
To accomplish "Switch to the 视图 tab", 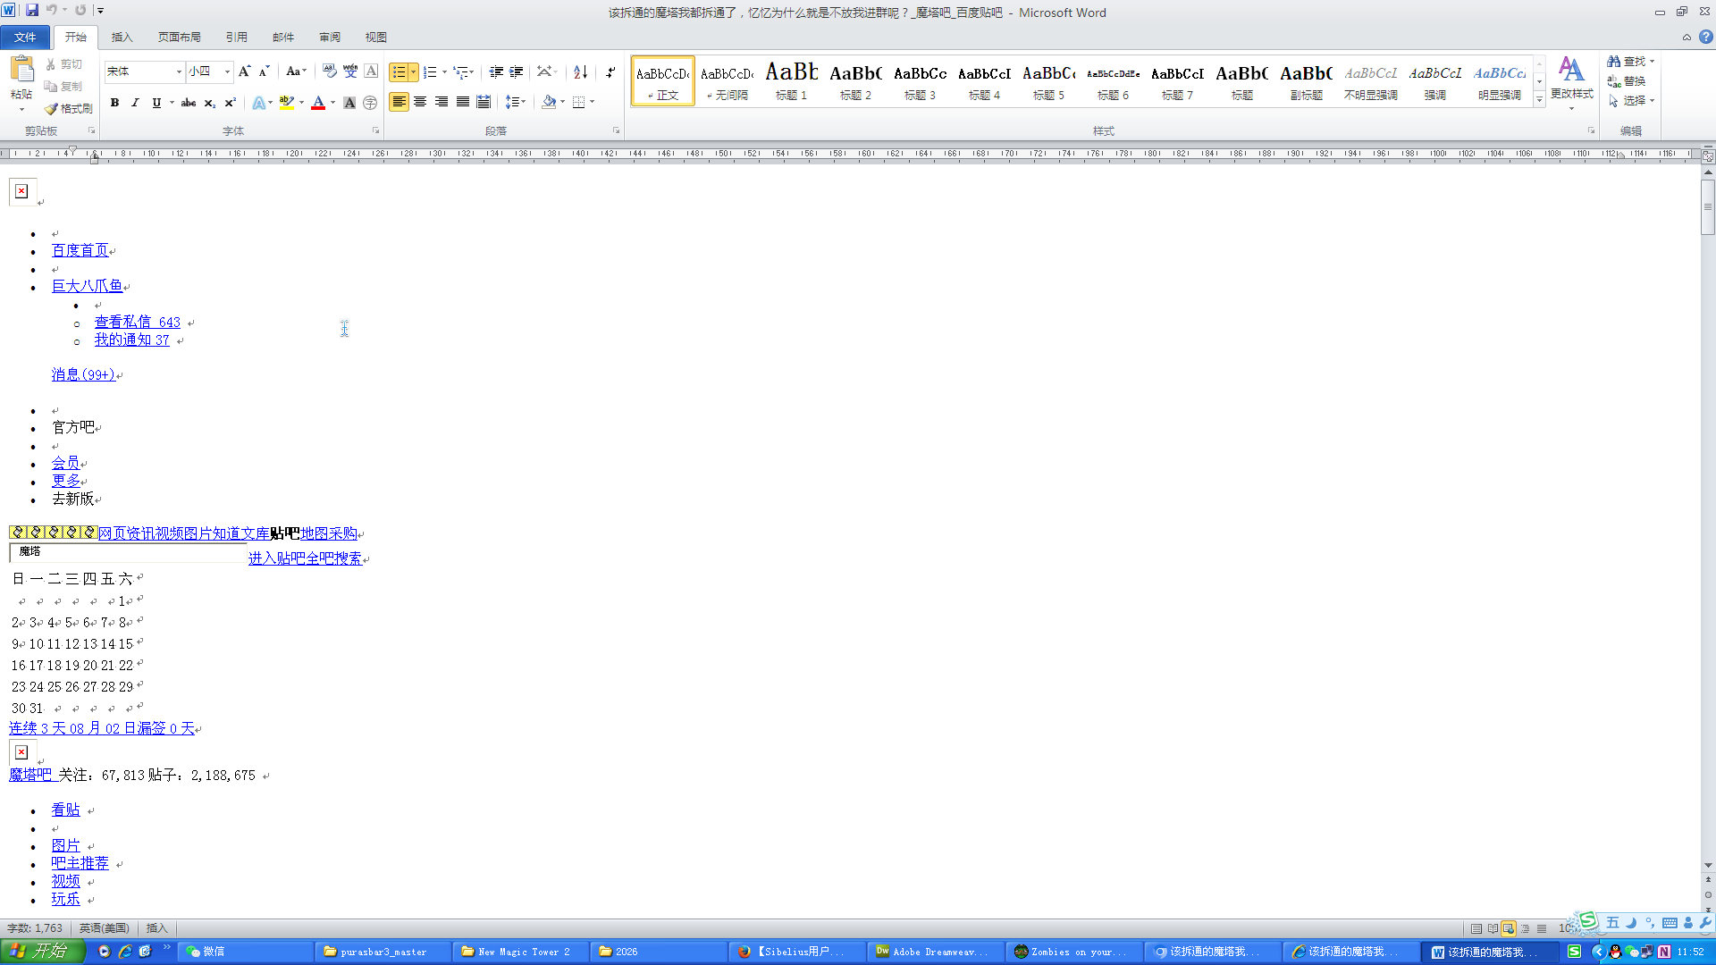I will (x=376, y=38).
